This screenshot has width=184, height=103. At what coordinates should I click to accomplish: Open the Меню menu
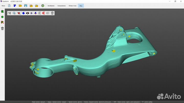pos(3,6)
